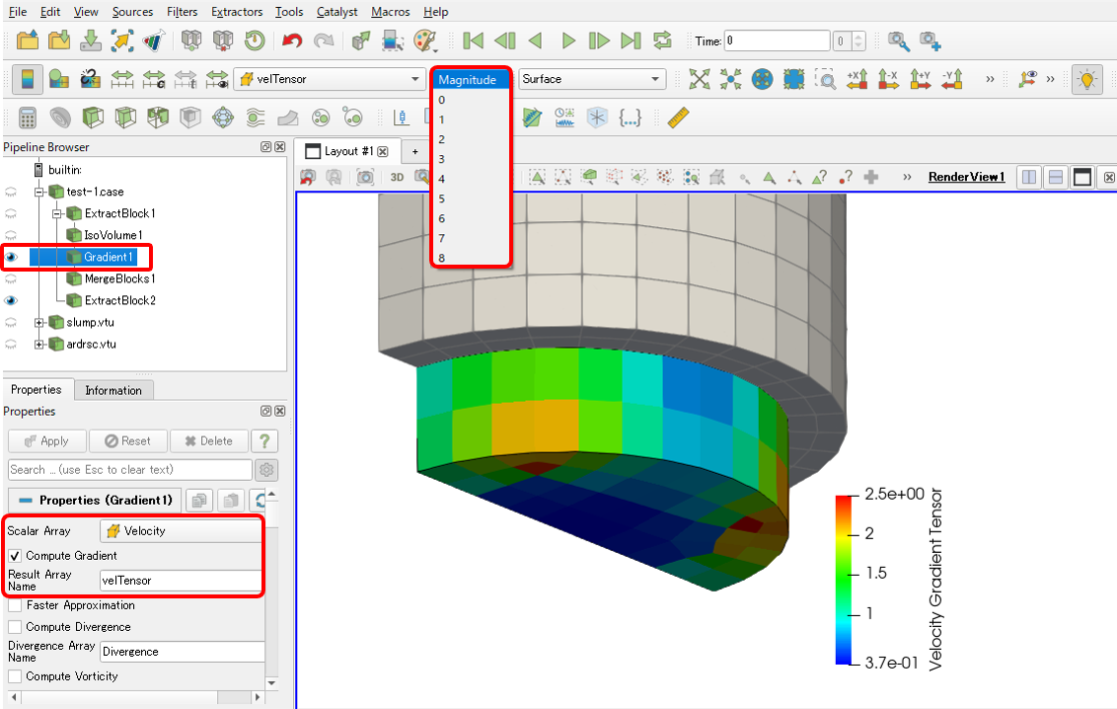Click the Reset Camera icon
Image resolution: width=1117 pixels, height=709 pixels.
(700, 79)
